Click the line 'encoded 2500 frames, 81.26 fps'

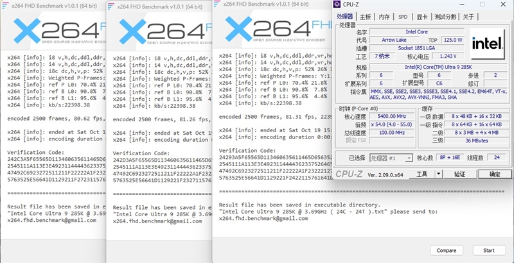[x=163, y=120]
